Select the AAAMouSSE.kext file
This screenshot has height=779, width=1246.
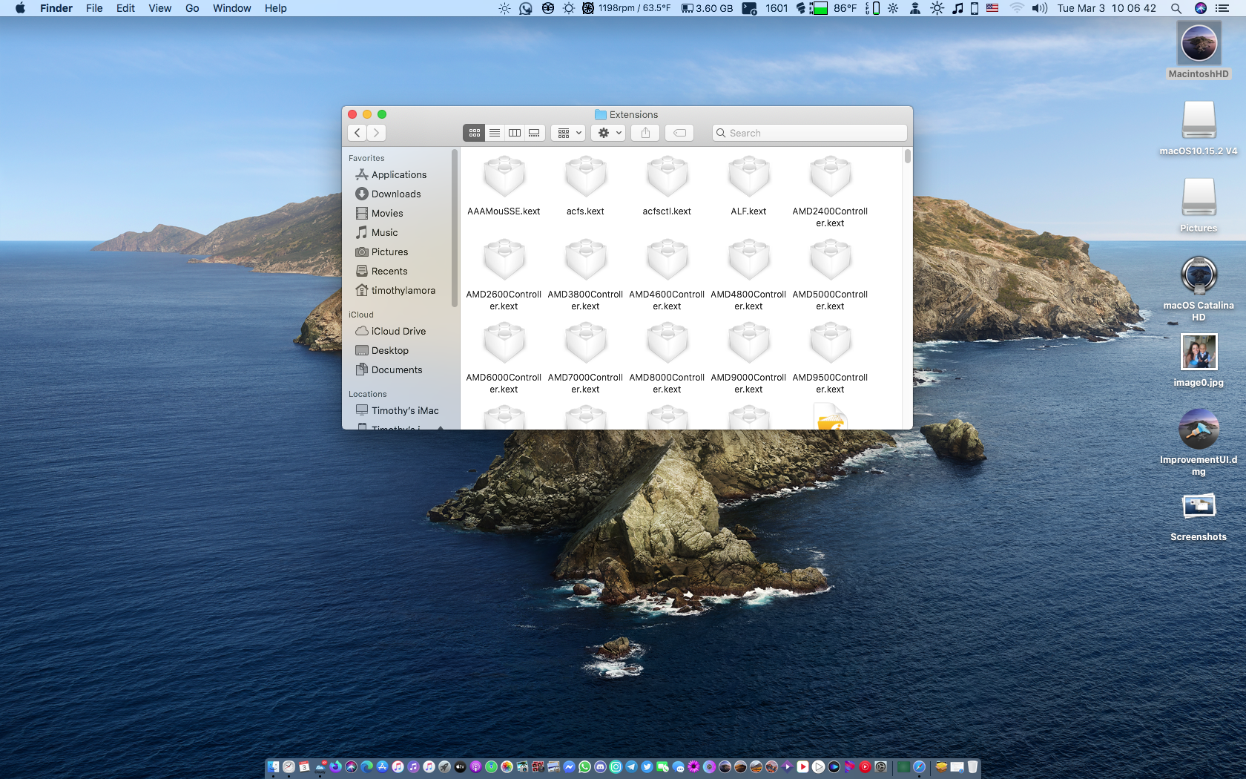click(504, 179)
